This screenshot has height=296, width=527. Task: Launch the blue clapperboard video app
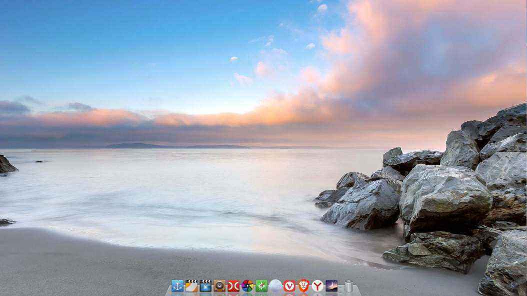[205, 286]
